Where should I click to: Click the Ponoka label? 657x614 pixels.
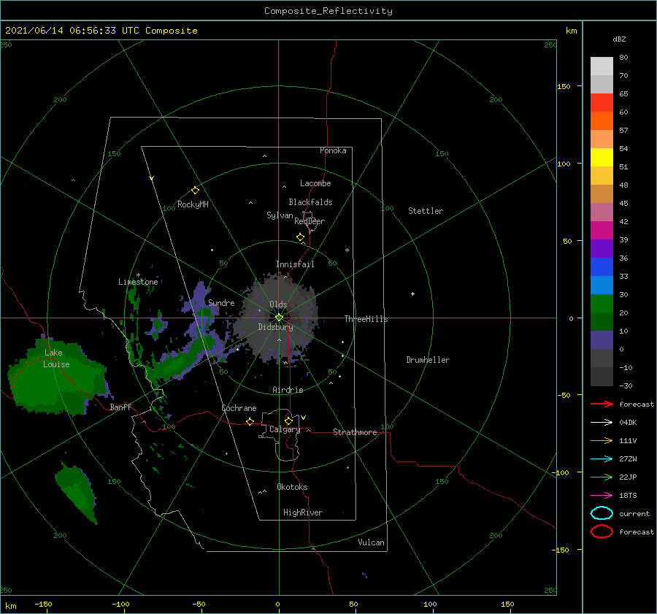coord(333,150)
